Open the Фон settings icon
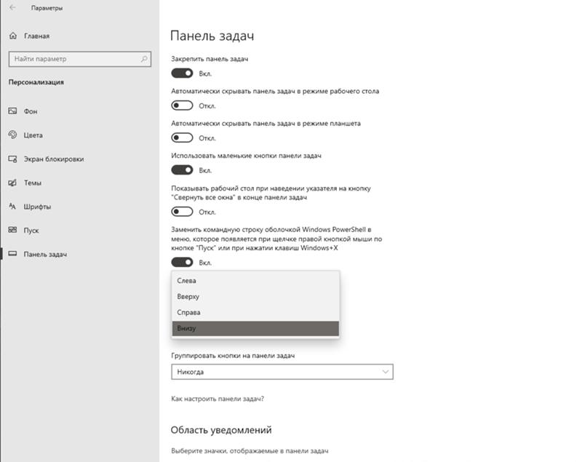This screenshot has width=582, height=462. pyautogui.click(x=12, y=111)
